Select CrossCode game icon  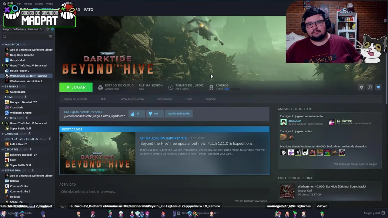tap(7, 107)
